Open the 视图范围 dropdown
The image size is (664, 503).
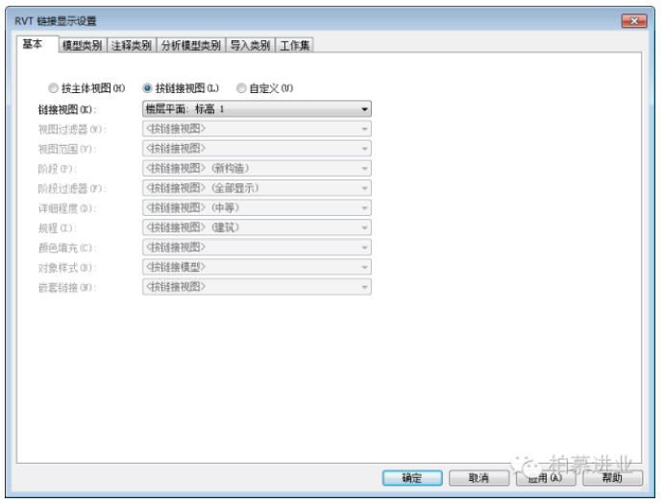coord(257,149)
